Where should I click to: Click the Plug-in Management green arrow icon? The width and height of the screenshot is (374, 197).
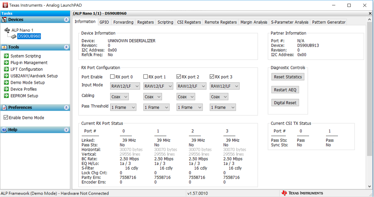click(6, 63)
